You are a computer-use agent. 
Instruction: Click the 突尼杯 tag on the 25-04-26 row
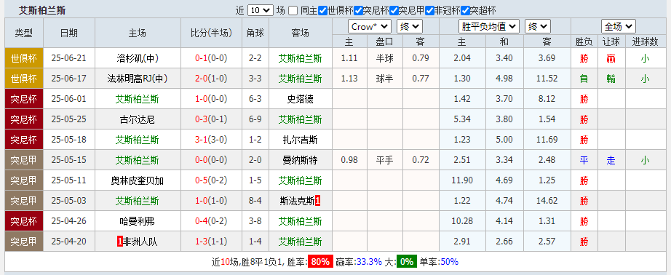tap(23, 222)
